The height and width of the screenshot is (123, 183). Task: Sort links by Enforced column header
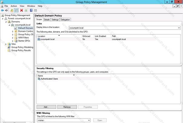tap(88, 36)
